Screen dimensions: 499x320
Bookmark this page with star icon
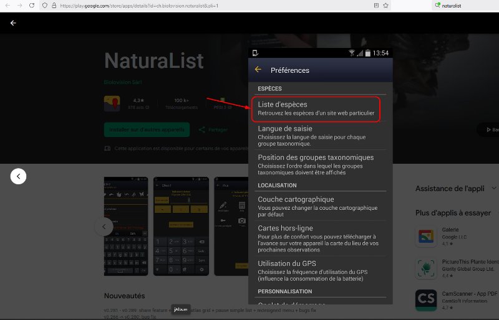[385, 6]
